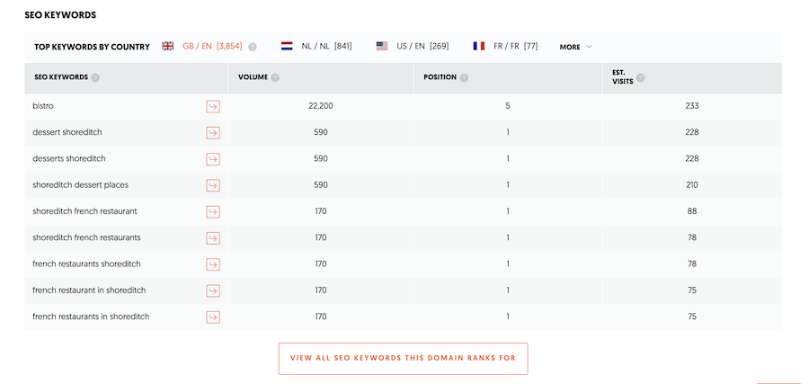Click the help icon beside Volume header

coord(275,77)
